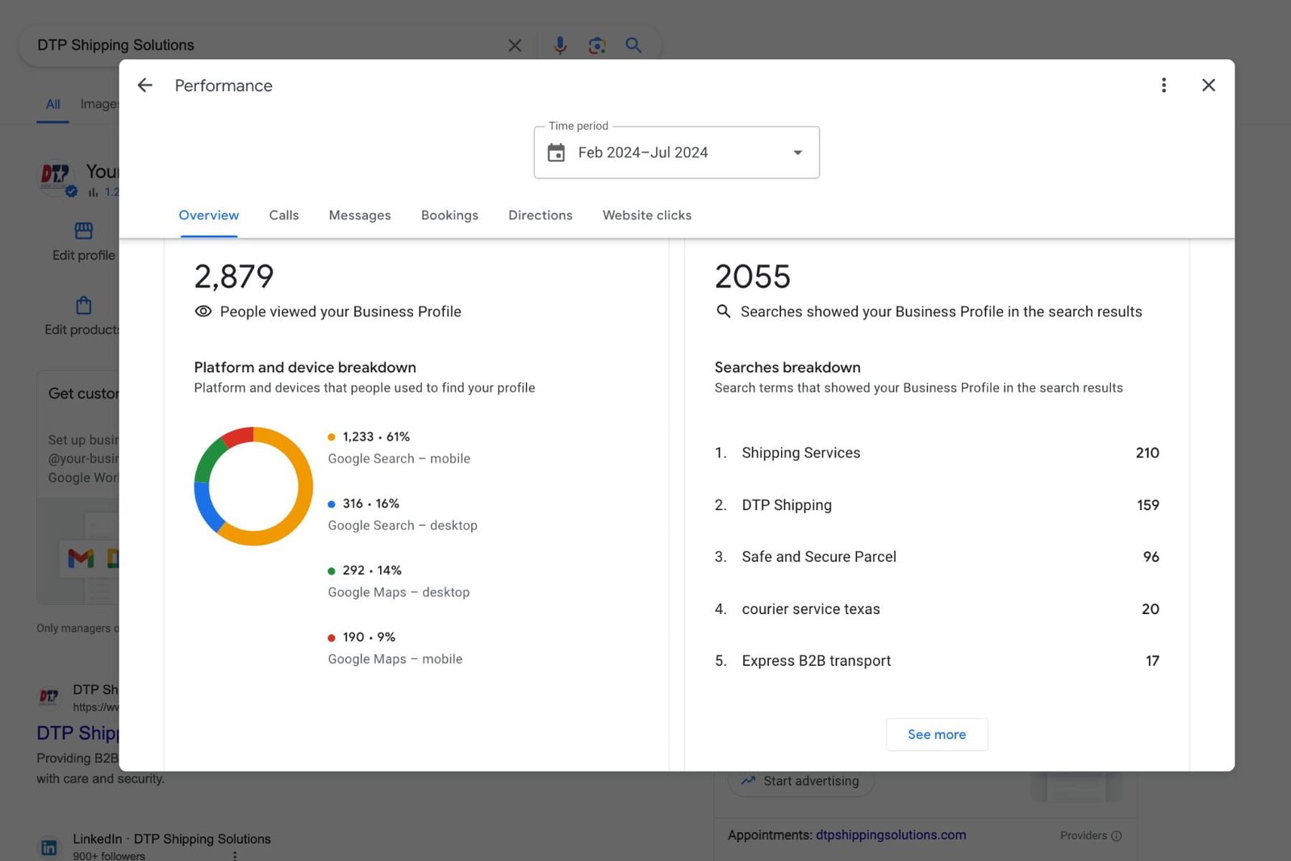This screenshot has height=861, width=1291.
Task: Expand the Time period dropdown arrow
Action: pos(797,153)
